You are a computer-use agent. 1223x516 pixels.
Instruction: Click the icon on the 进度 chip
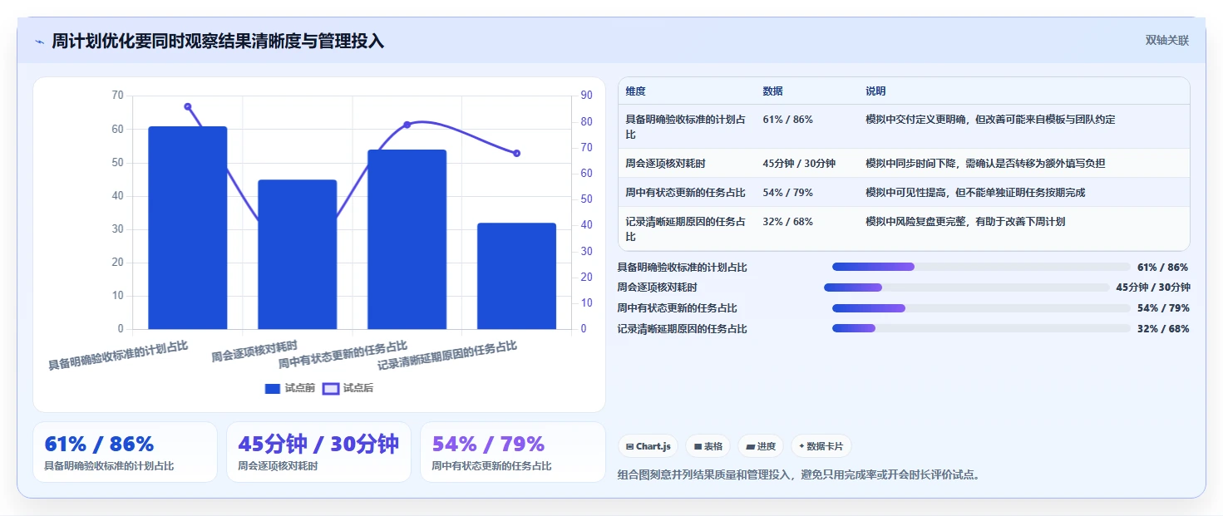pos(750,446)
